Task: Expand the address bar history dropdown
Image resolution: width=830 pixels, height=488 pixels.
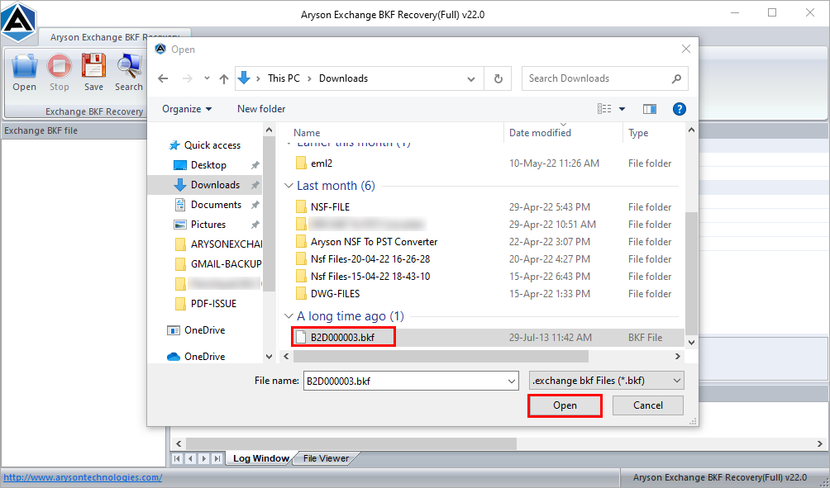Action: [x=470, y=78]
